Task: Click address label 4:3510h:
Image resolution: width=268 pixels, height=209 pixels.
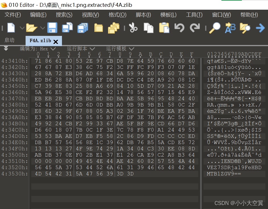Action: [15, 161]
